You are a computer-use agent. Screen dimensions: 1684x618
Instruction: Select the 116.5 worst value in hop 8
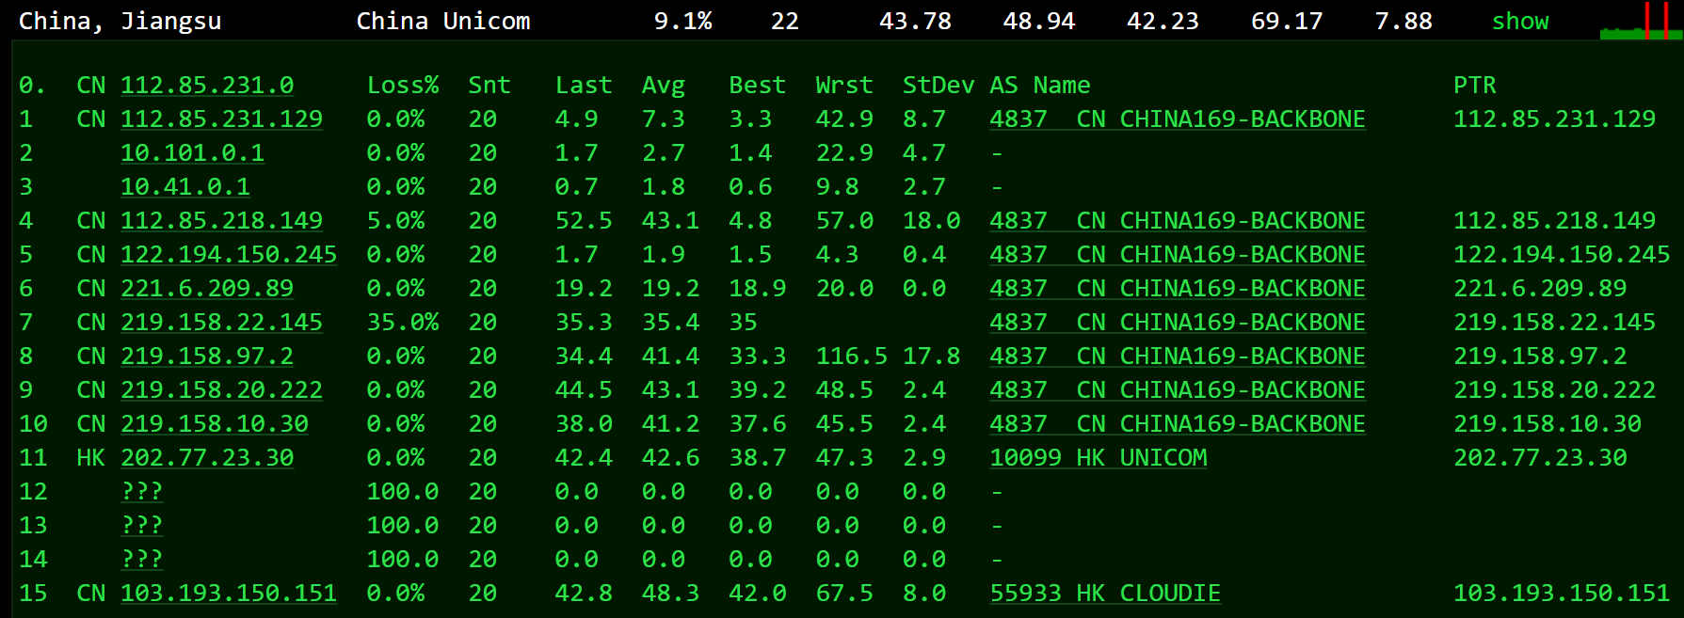852,357
